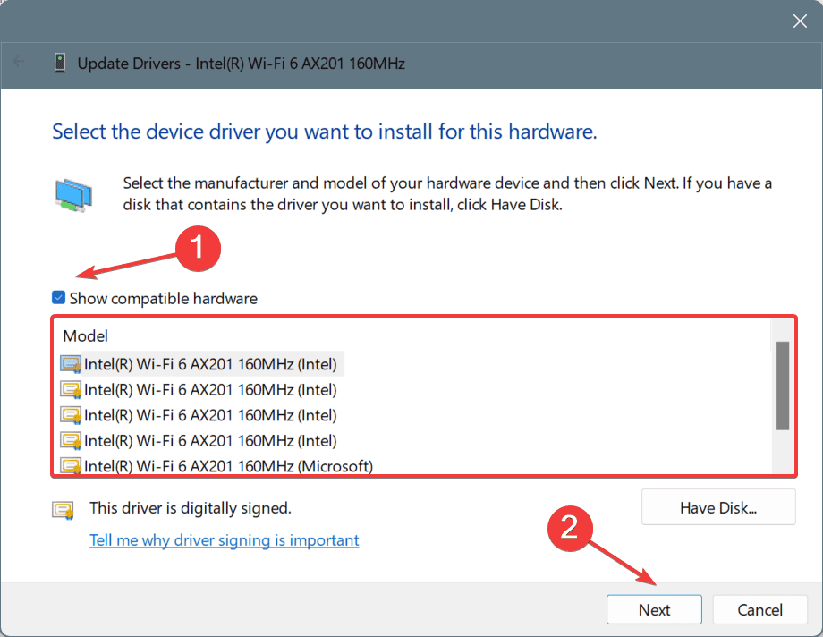Click the driver list vertical scrollbar thumb
823x637 pixels.
783,386
